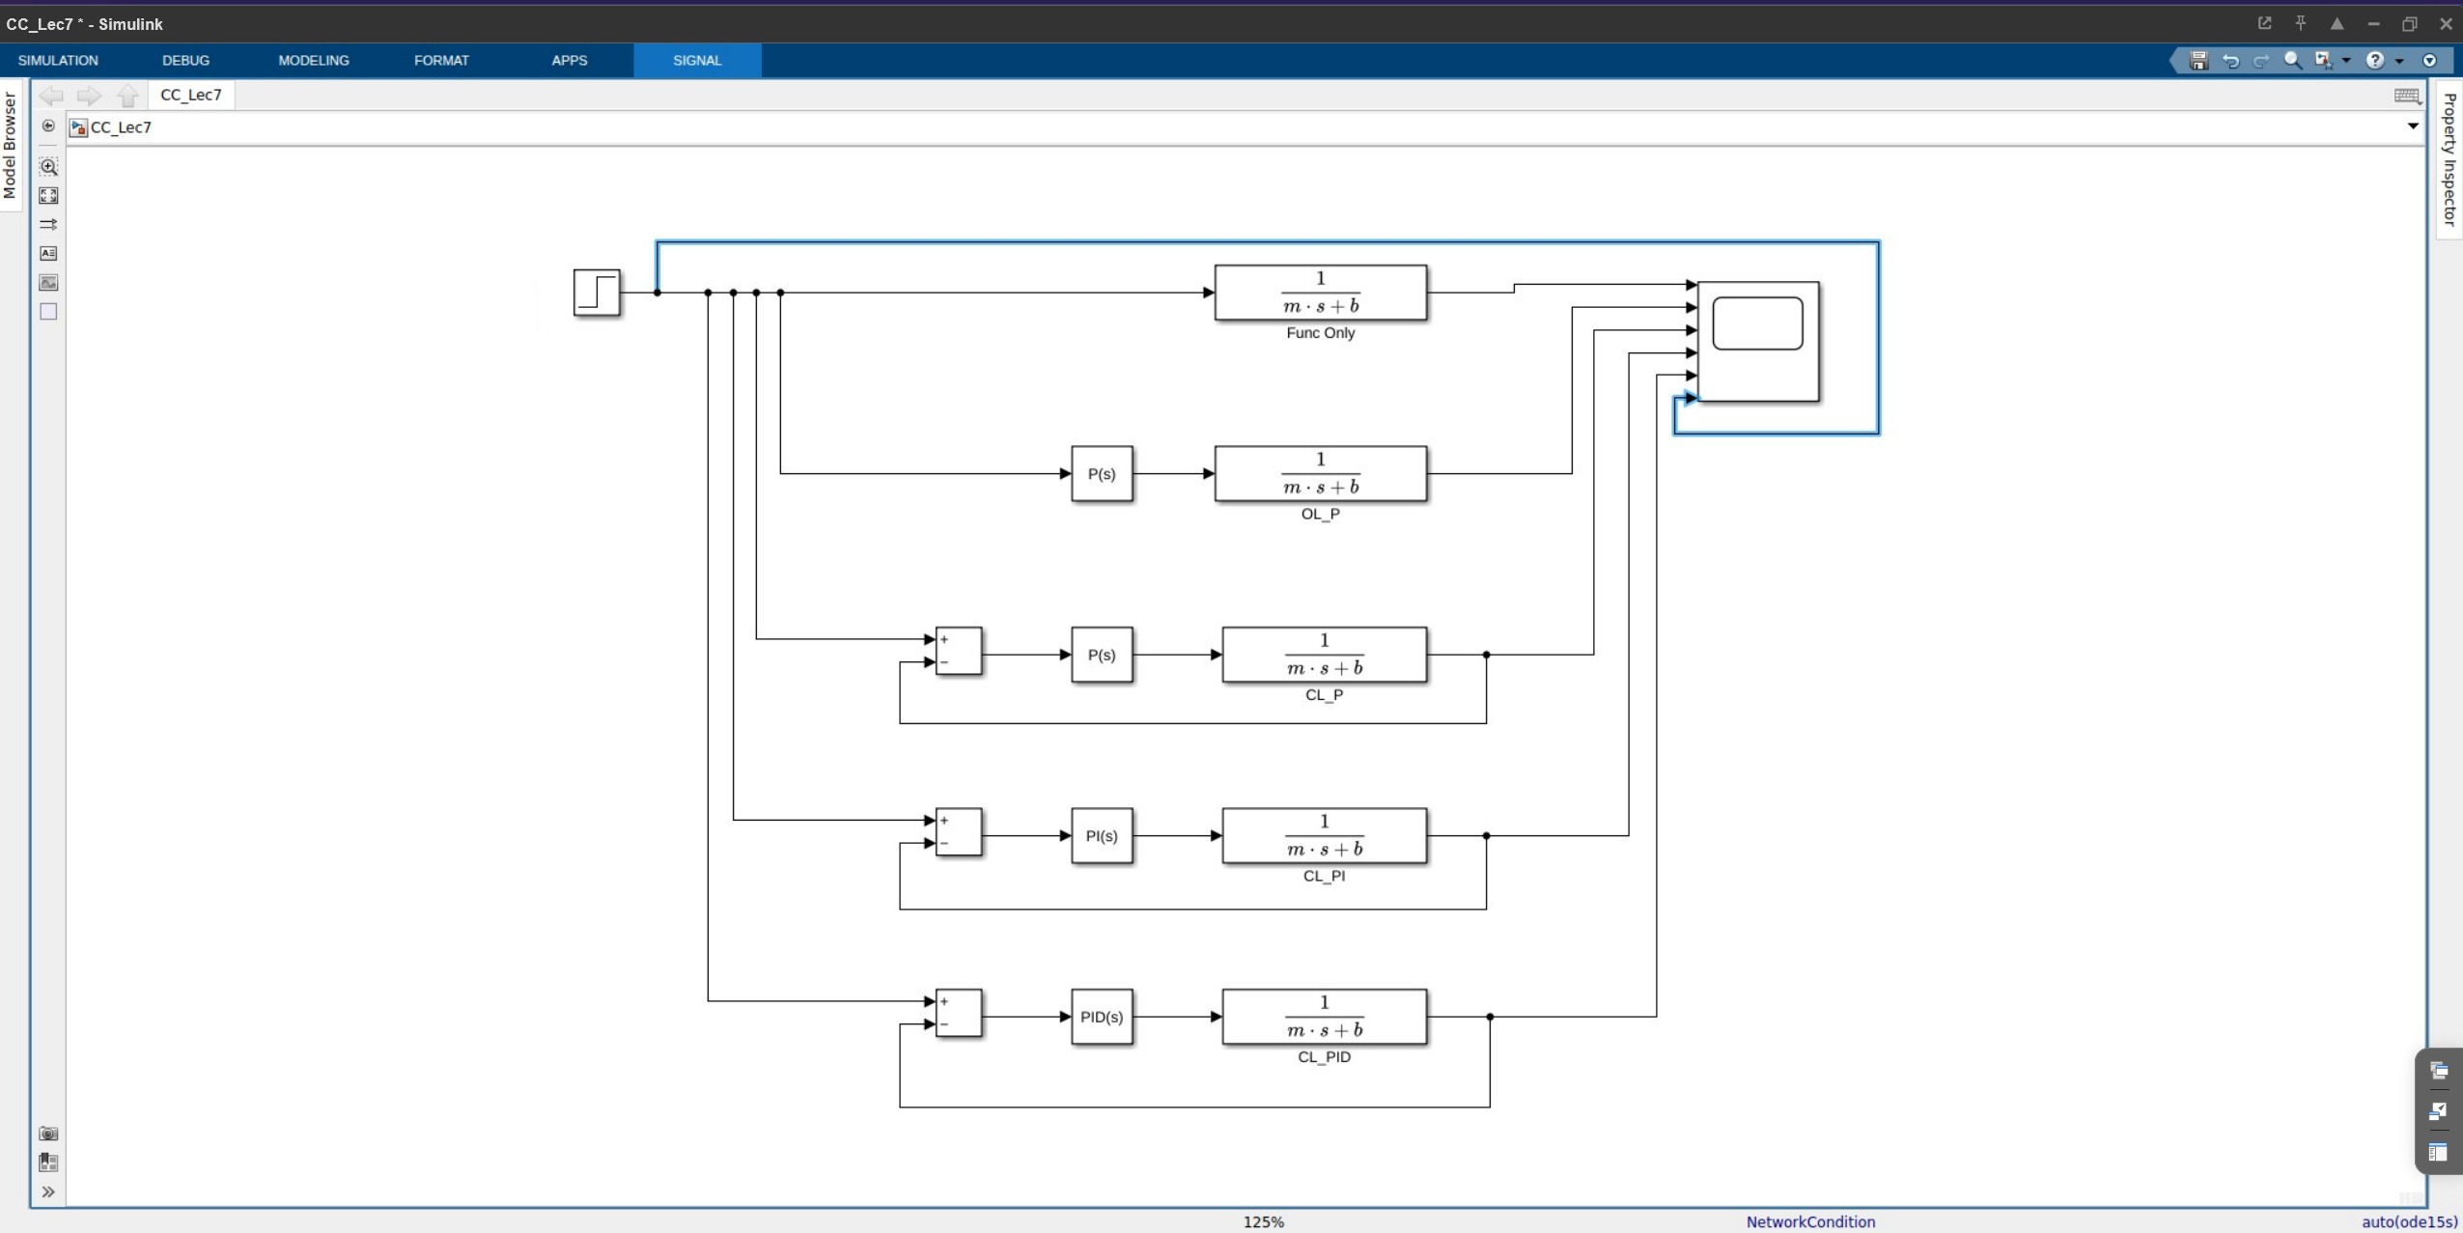Select the Func Only transfer function block

(1320, 293)
